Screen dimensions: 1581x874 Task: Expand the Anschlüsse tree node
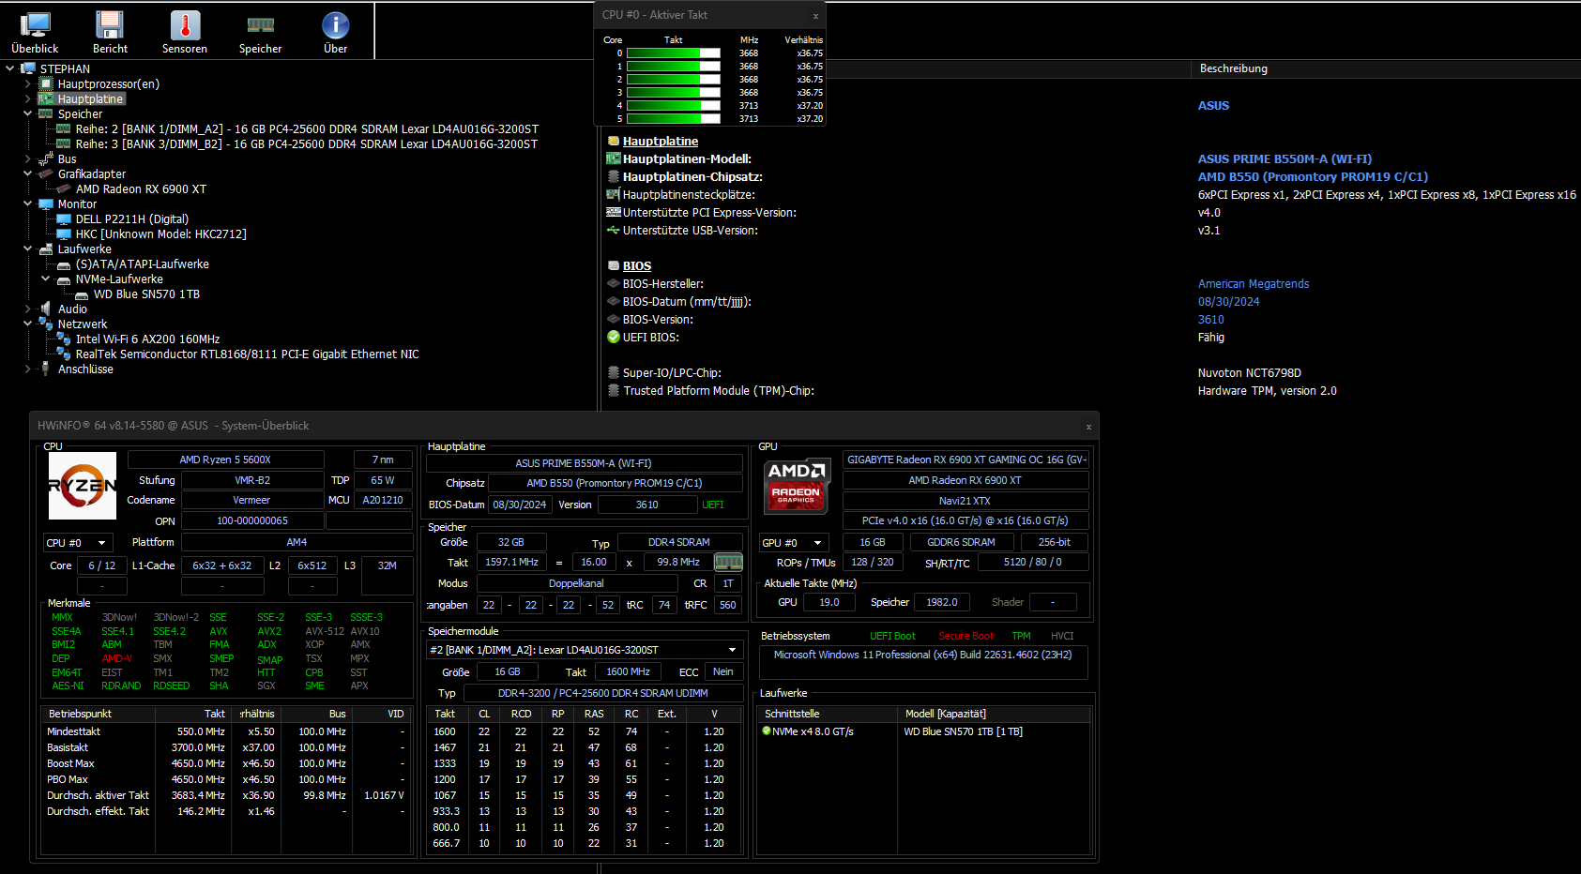[27, 369]
